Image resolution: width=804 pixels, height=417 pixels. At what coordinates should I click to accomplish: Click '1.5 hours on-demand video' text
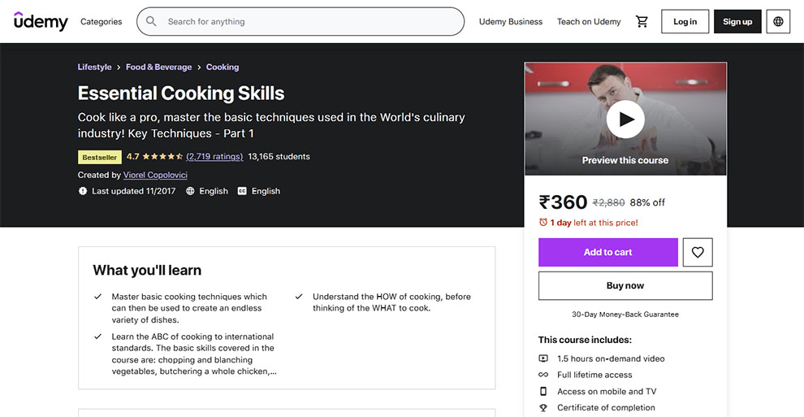pos(611,358)
